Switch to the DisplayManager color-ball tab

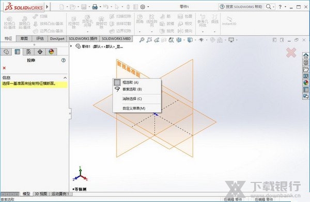point(51,52)
